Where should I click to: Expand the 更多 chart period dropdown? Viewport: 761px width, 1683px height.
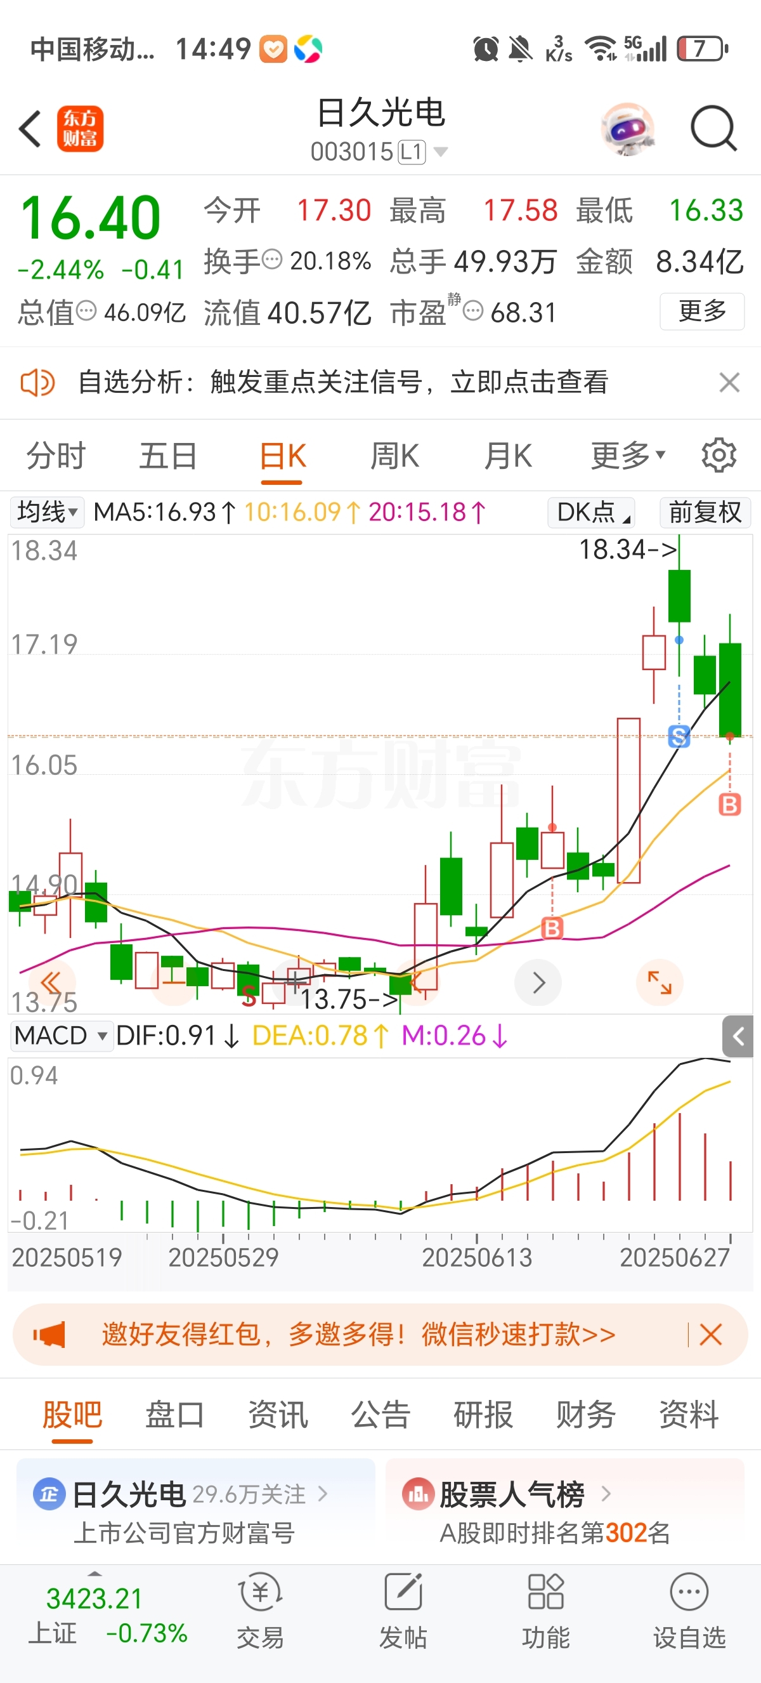tap(628, 456)
